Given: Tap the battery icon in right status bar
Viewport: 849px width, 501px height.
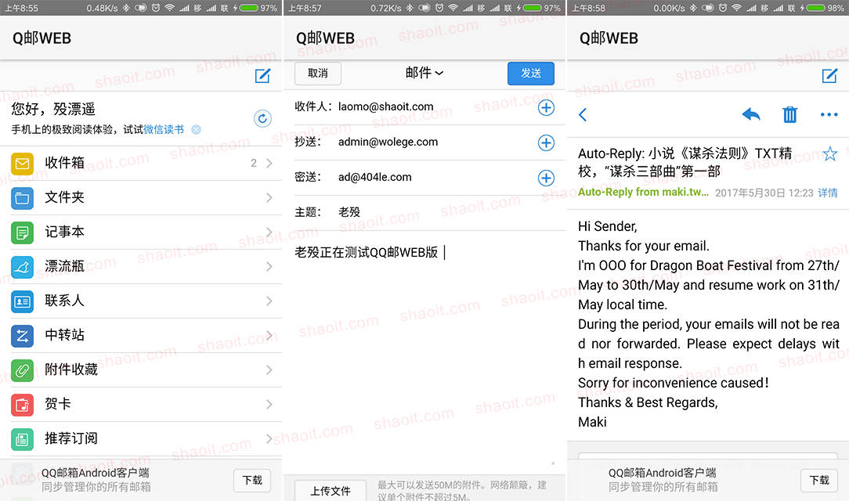Looking at the screenshot, I should point(815,8).
